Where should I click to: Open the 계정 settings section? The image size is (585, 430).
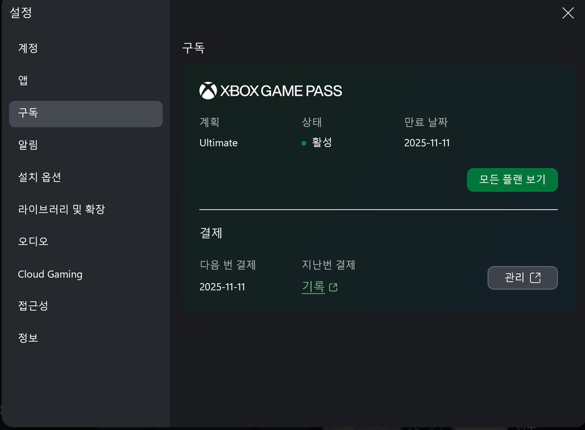(29, 48)
